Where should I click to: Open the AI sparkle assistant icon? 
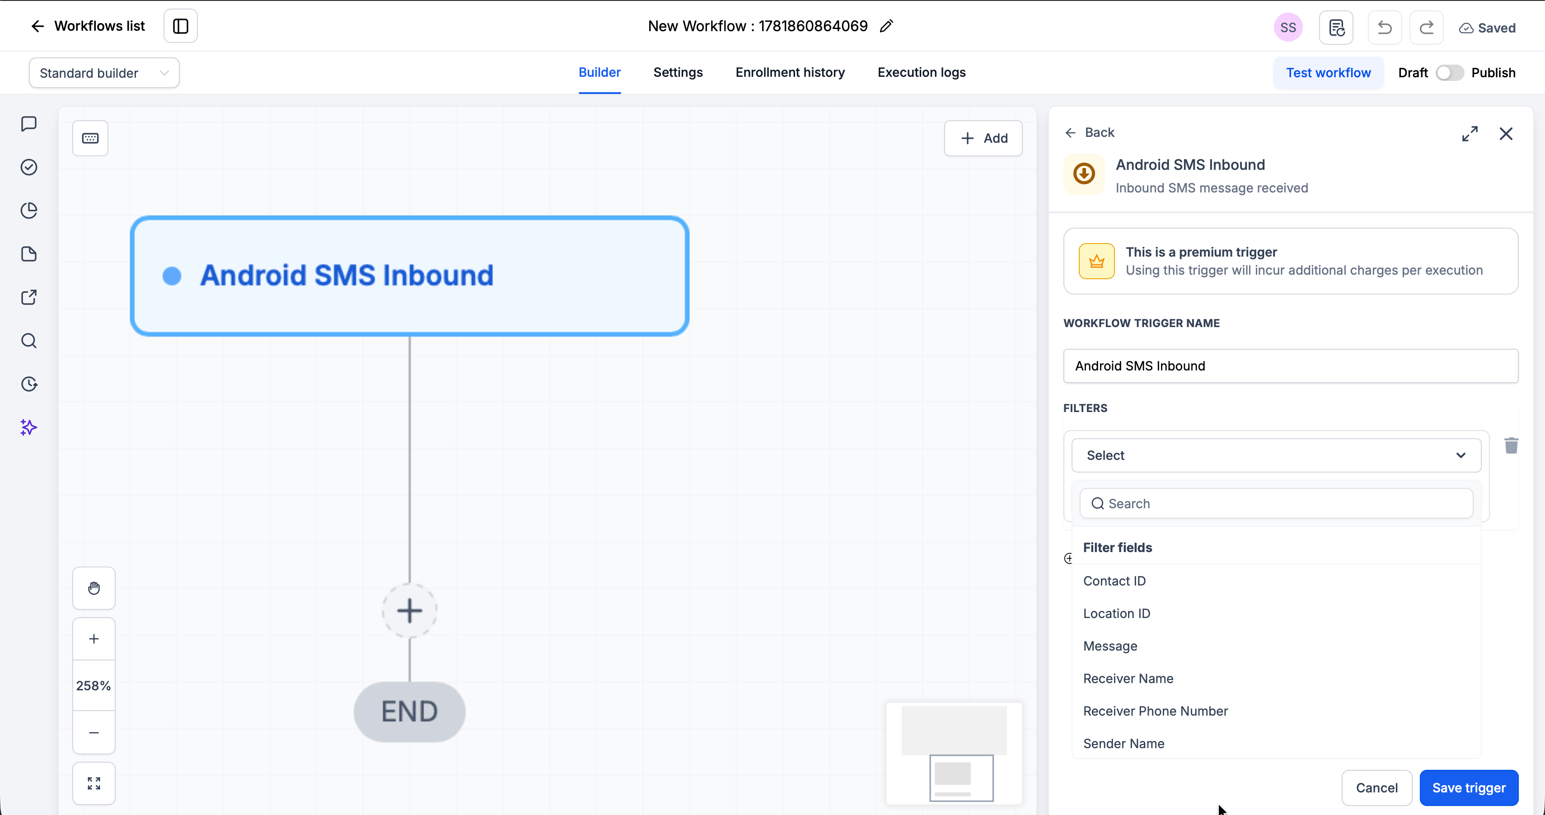tap(29, 427)
